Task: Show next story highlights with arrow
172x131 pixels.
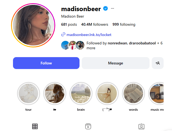Action: pos(158,97)
